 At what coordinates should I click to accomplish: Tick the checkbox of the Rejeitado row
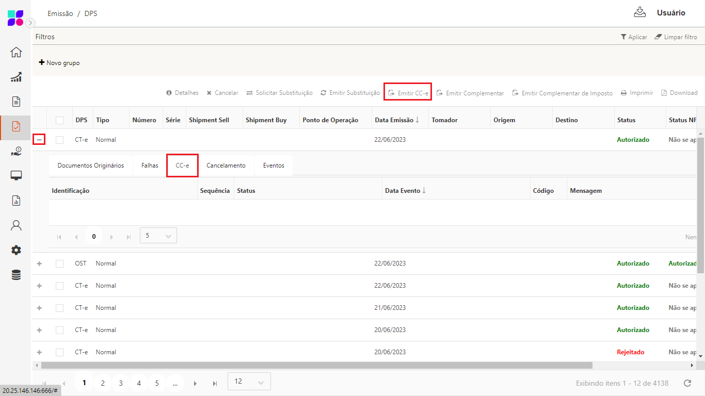pyautogui.click(x=60, y=352)
